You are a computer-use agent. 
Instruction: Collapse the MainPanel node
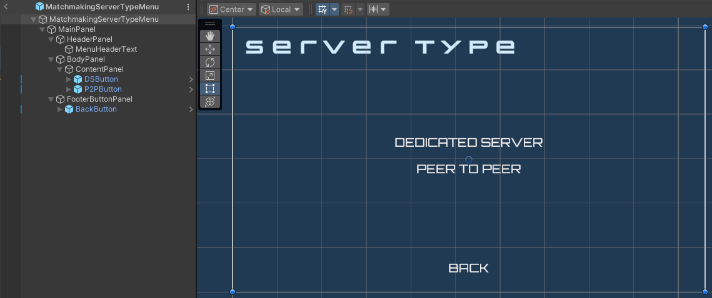[43, 29]
